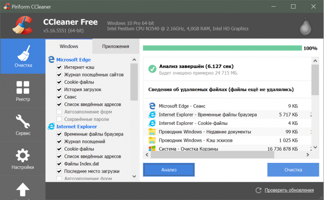Image resolution: width=324 pixels, height=200 pixels.
Task: Click the Анализ button
Action: coord(169,170)
